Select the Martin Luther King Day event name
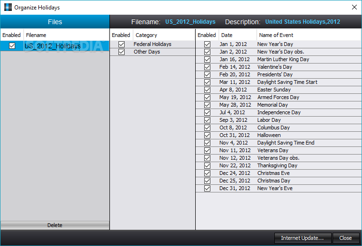This screenshot has width=362, height=246. click(x=283, y=59)
